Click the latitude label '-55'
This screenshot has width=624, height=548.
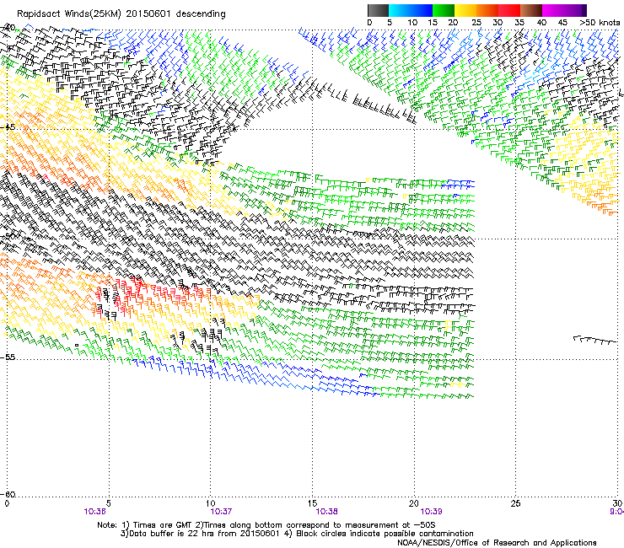[8, 357]
